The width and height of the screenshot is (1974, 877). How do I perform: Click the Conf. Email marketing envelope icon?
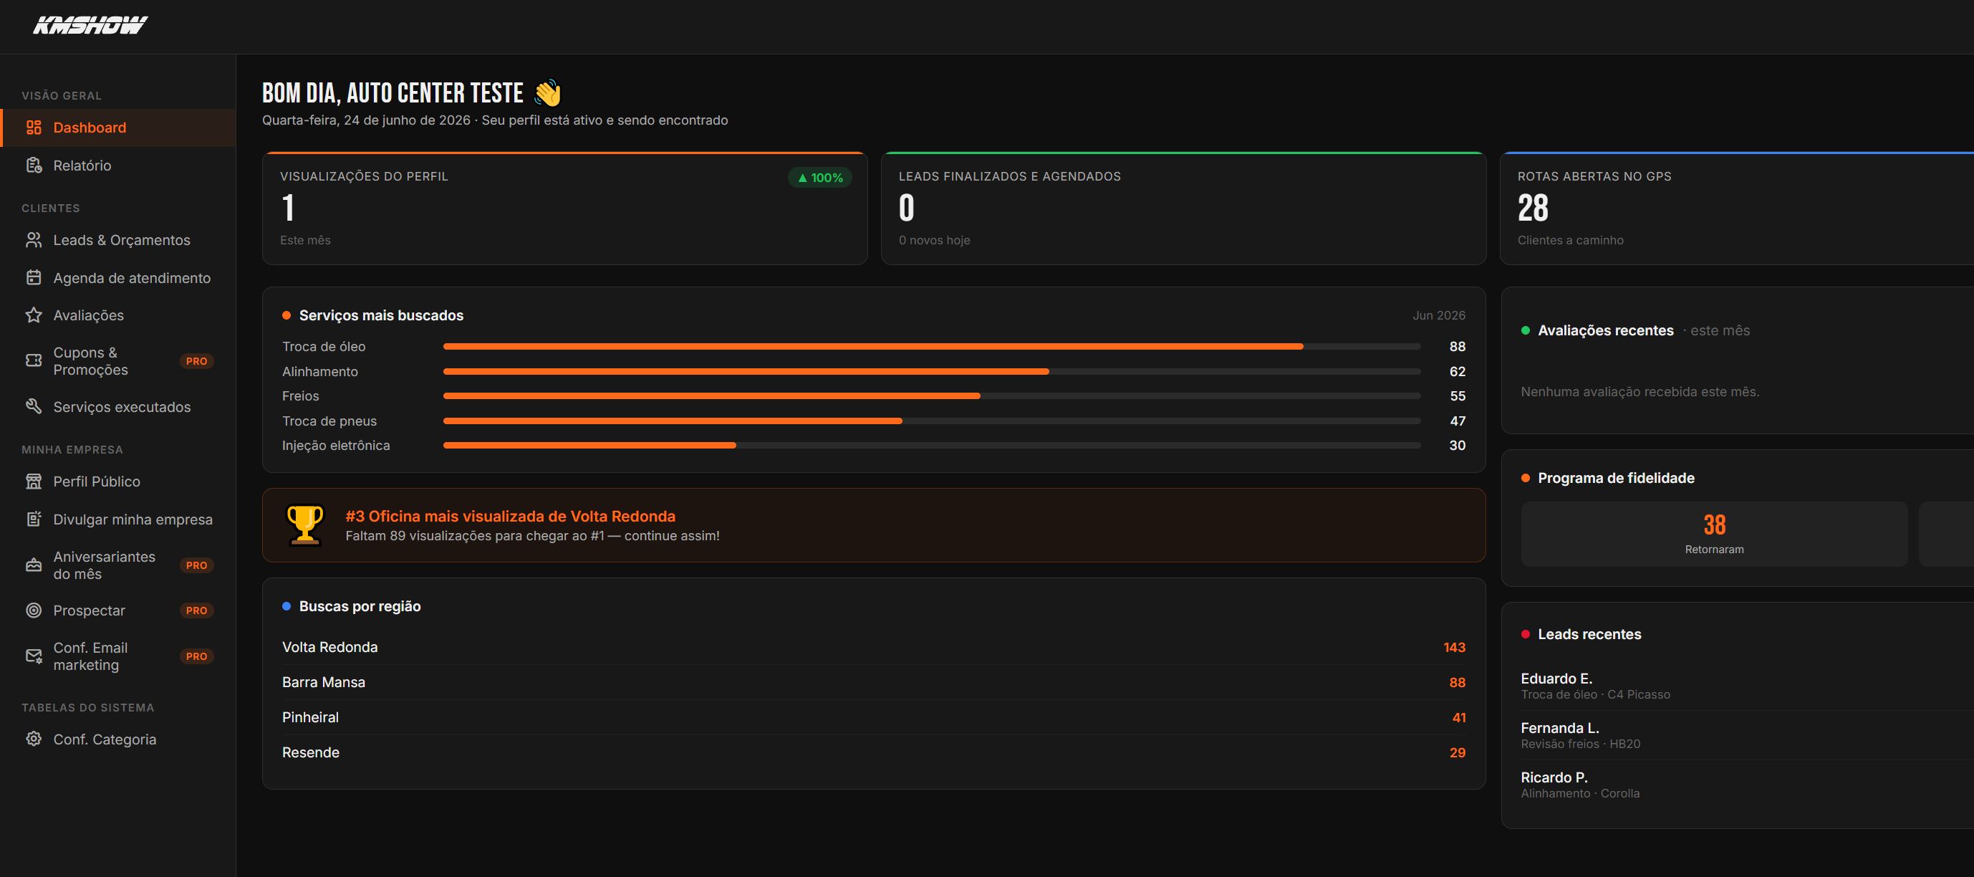coord(34,656)
